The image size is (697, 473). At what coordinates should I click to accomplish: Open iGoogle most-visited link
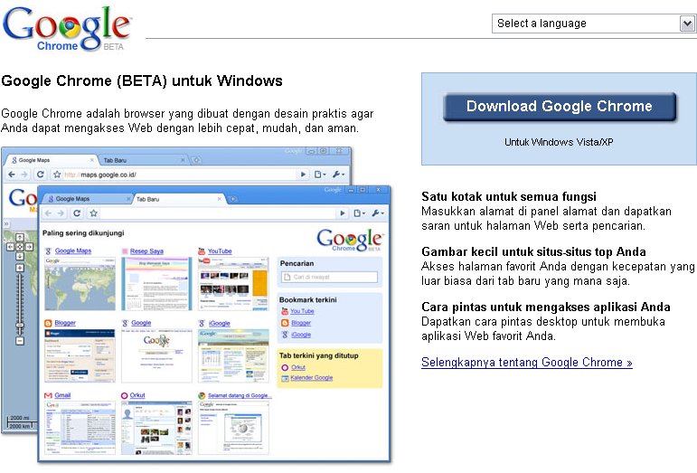[219, 323]
